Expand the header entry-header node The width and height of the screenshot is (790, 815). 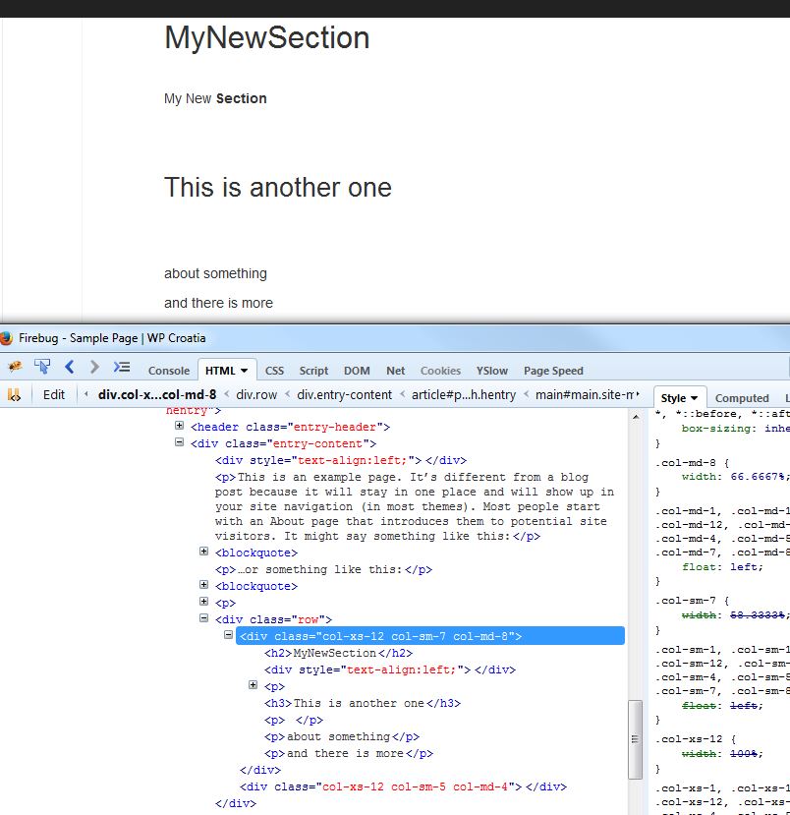coord(179,426)
